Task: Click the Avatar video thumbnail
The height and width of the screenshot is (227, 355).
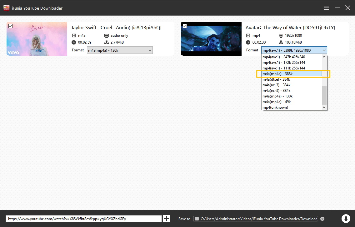Action: [211, 39]
